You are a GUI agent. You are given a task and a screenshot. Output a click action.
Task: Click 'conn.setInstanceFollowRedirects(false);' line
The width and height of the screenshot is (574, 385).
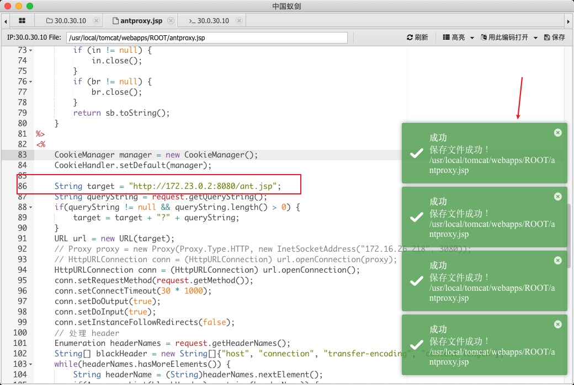pyautogui.click(x=145, y=322)
